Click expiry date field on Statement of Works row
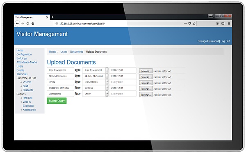Screen dimensions: 246x153 point(123,88)
